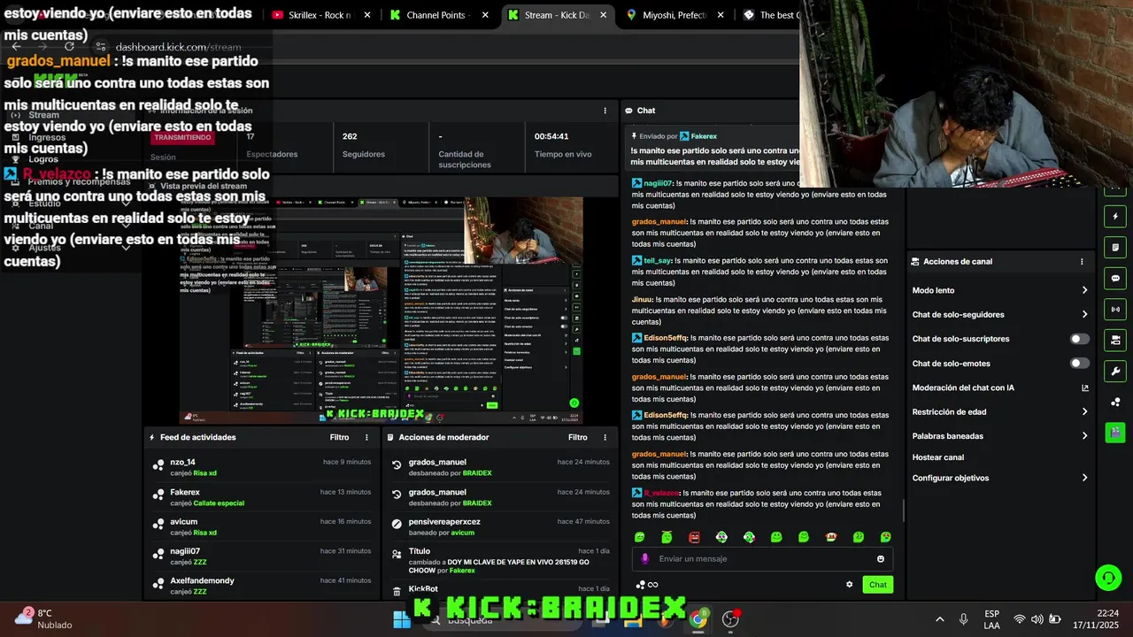Close the Channel Points tab
This screenshot has height=637, width=1133.
tap(485, 15)
